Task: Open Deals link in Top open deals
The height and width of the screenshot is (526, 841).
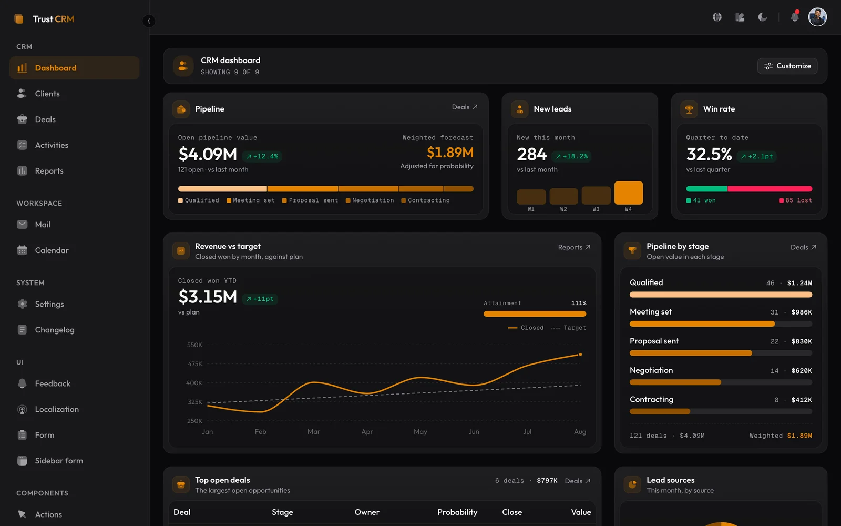Action: pos(578,481)
